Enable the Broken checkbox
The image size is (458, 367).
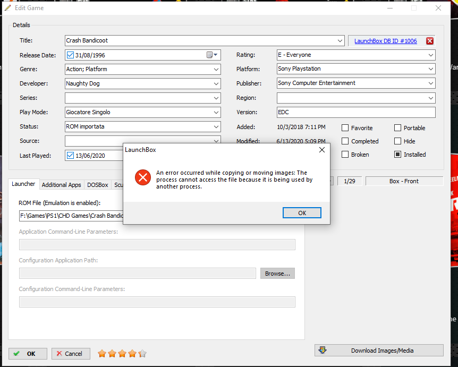click(x=345, y=155)
